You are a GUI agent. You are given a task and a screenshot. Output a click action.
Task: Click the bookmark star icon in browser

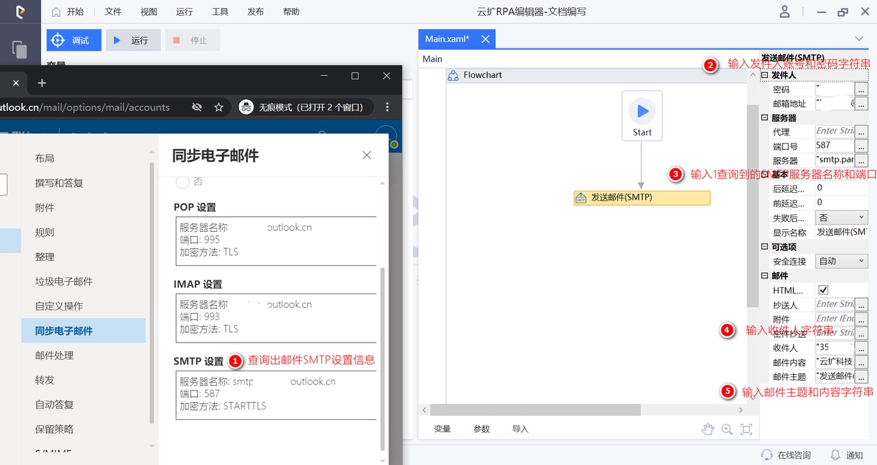pyautogui.click(x=219, y=107)
